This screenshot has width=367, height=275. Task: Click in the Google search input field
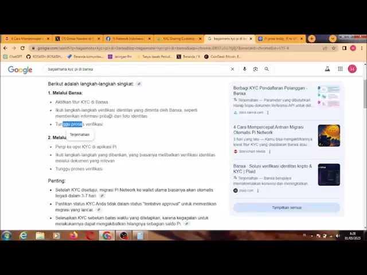(137, 69)
